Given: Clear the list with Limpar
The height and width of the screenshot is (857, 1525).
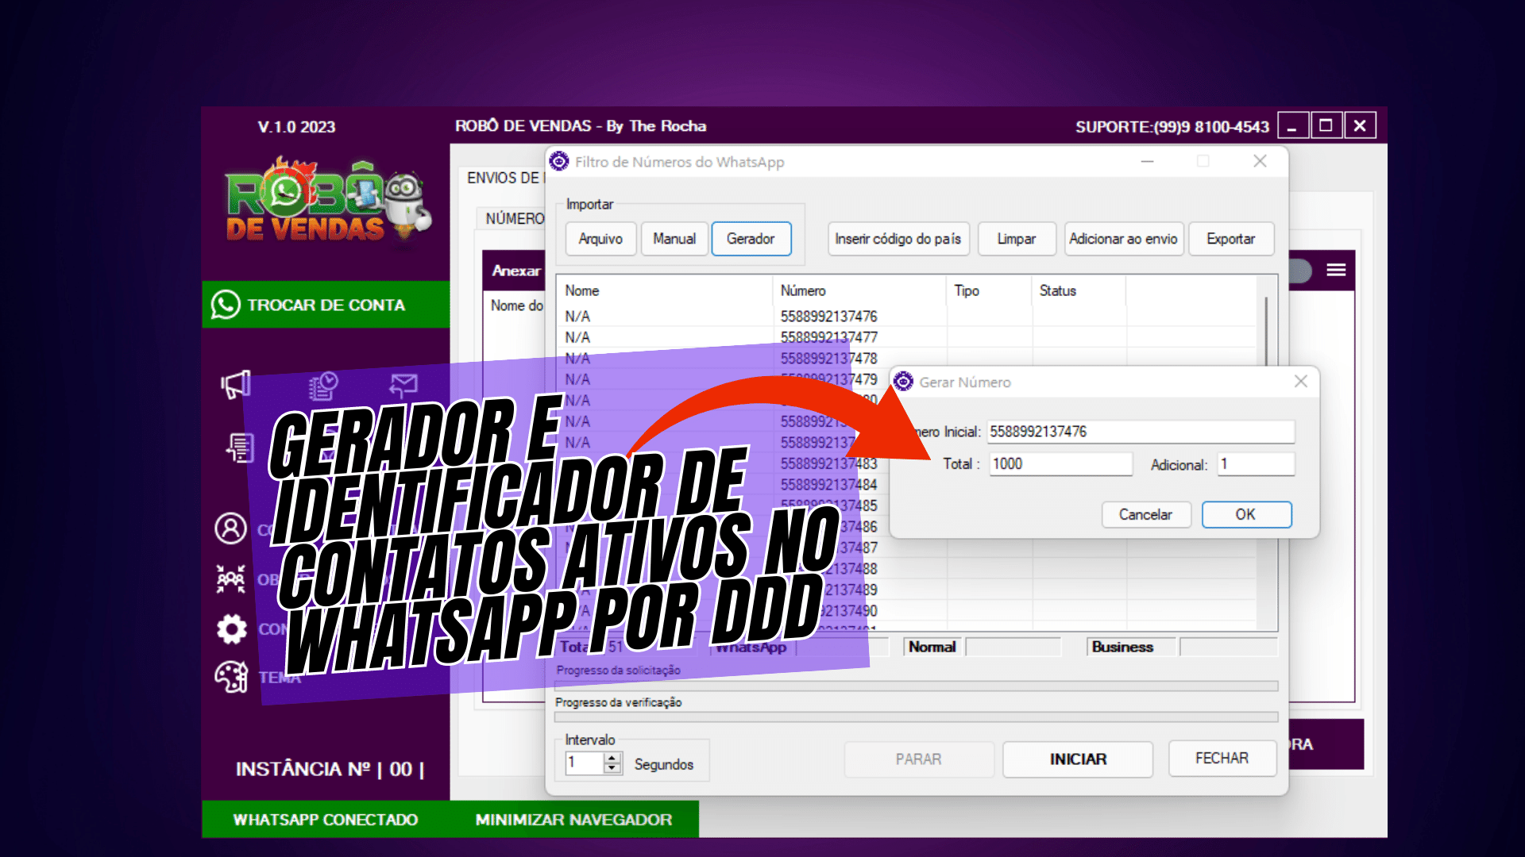Looking at the screenshot, I should click(x=1017, y=239).
